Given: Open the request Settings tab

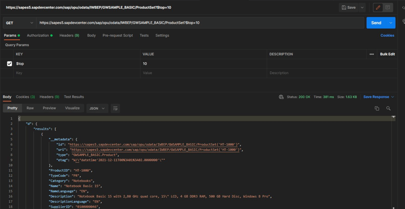Looking at the screenshot, I should click(162, 35).
